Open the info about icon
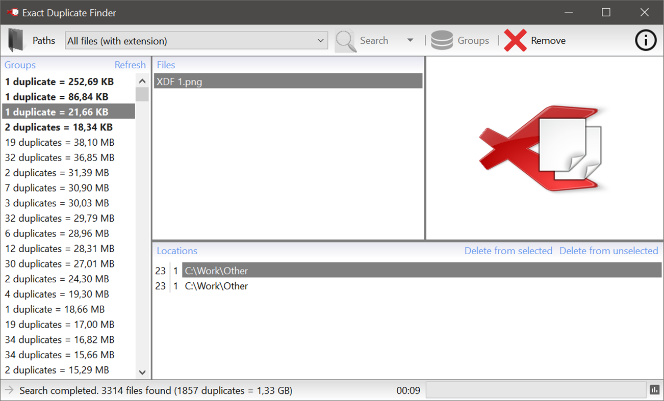 pos(646,40)
